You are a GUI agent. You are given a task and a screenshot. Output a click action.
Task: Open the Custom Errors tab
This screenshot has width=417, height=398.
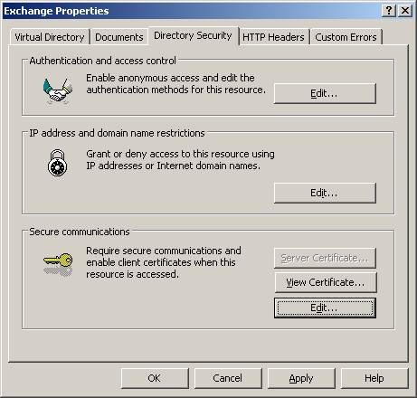346,37
